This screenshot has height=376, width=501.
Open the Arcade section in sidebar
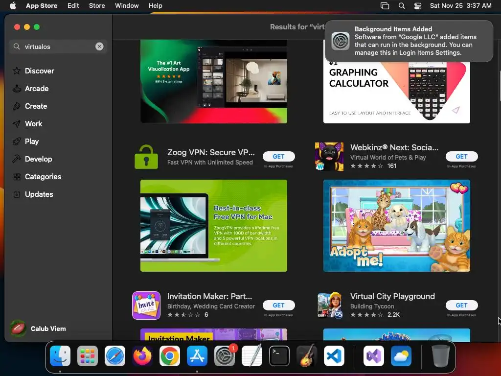[31, 89]
